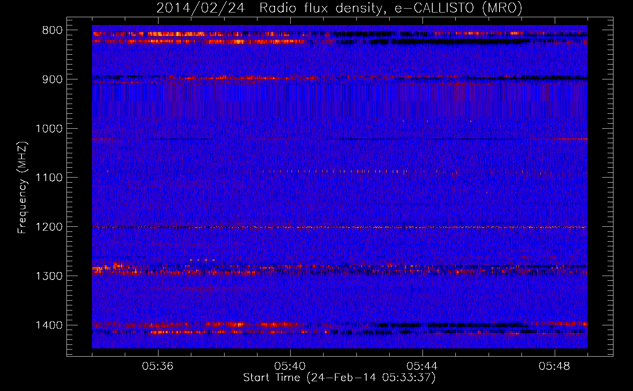Click the plot title '2014/02/24 Radio flux density'
Screen dimensions: 633x391
tap(339, 8)
